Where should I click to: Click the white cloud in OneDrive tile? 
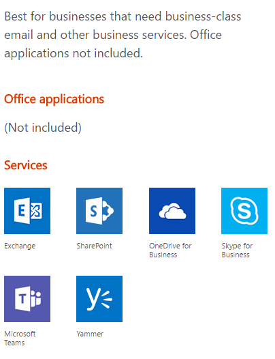coord(172,211)
